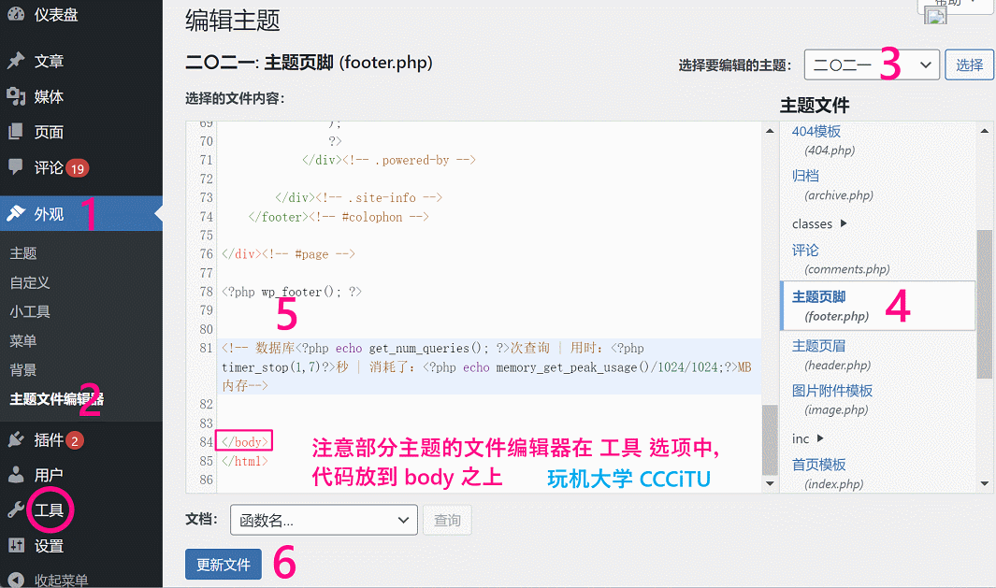Open the Theme File Editor (主题文件编辑器) submenu item
Screen dimensions: 996x588
[x=56, y=399]
